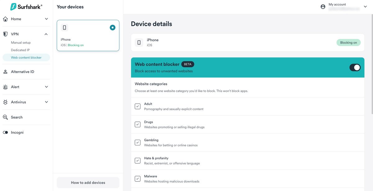
Task: Open Manual setup in VPN menu
Action: click(x=21, y=43)
